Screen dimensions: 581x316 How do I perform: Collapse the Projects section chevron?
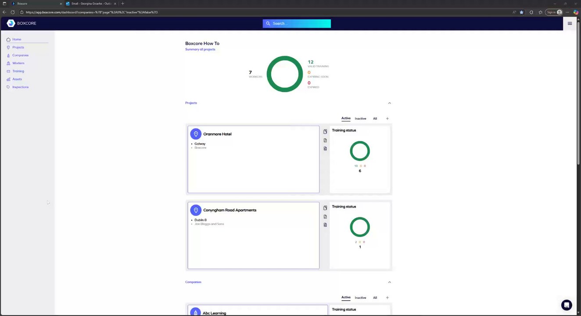click(x=389, y=103)
